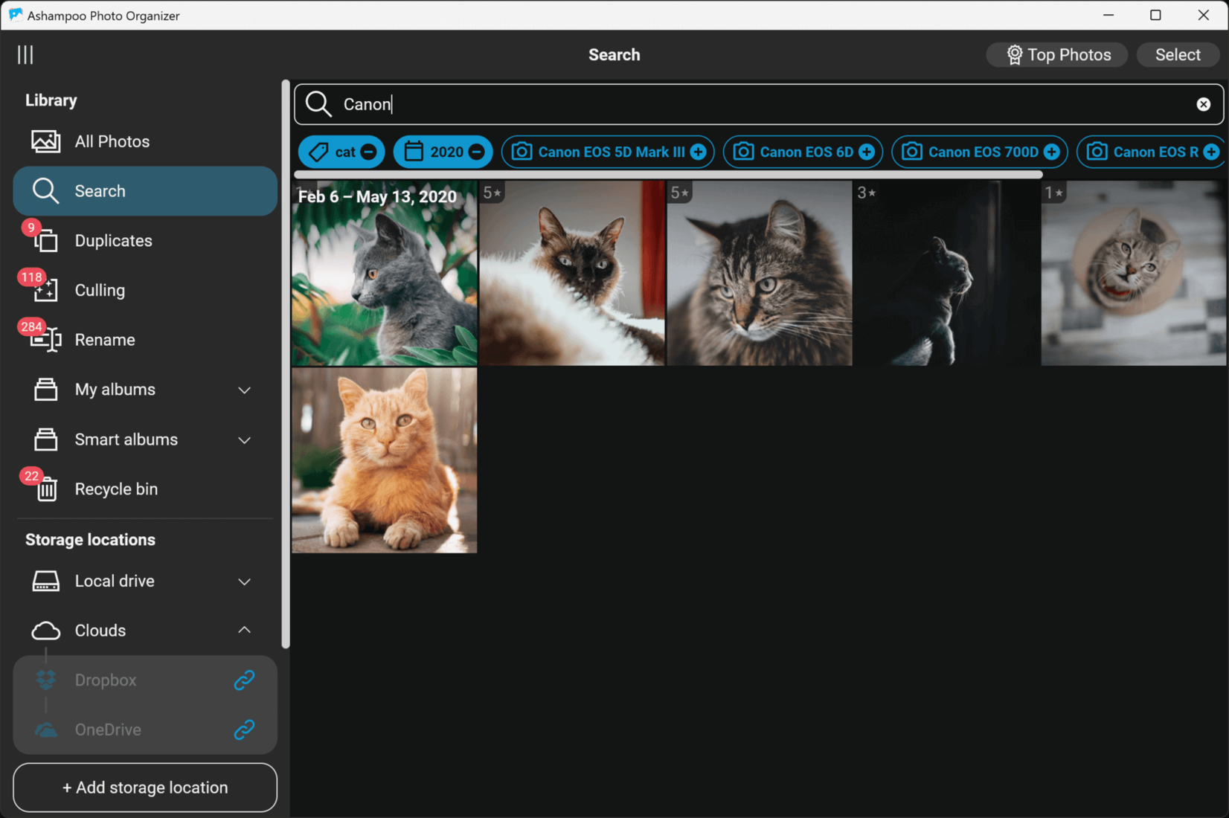Remove the 'cat' tag filter
Image resolution: width=1229 pixels, height=818 pixels.
tap(368, 152)
